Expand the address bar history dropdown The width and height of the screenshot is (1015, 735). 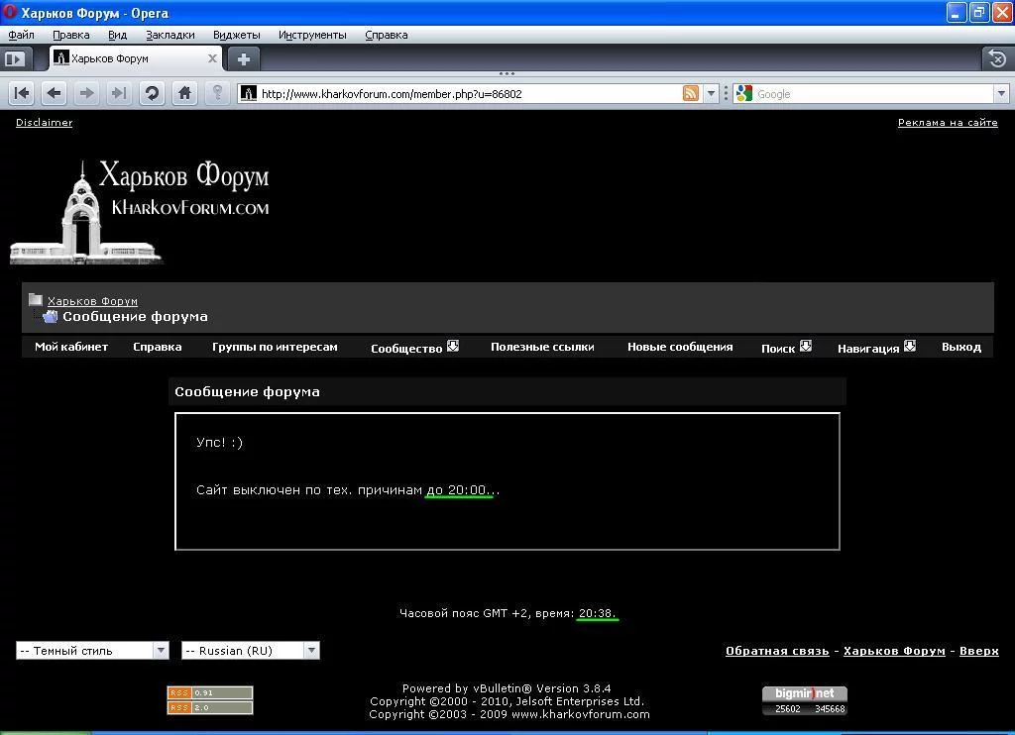711,93
